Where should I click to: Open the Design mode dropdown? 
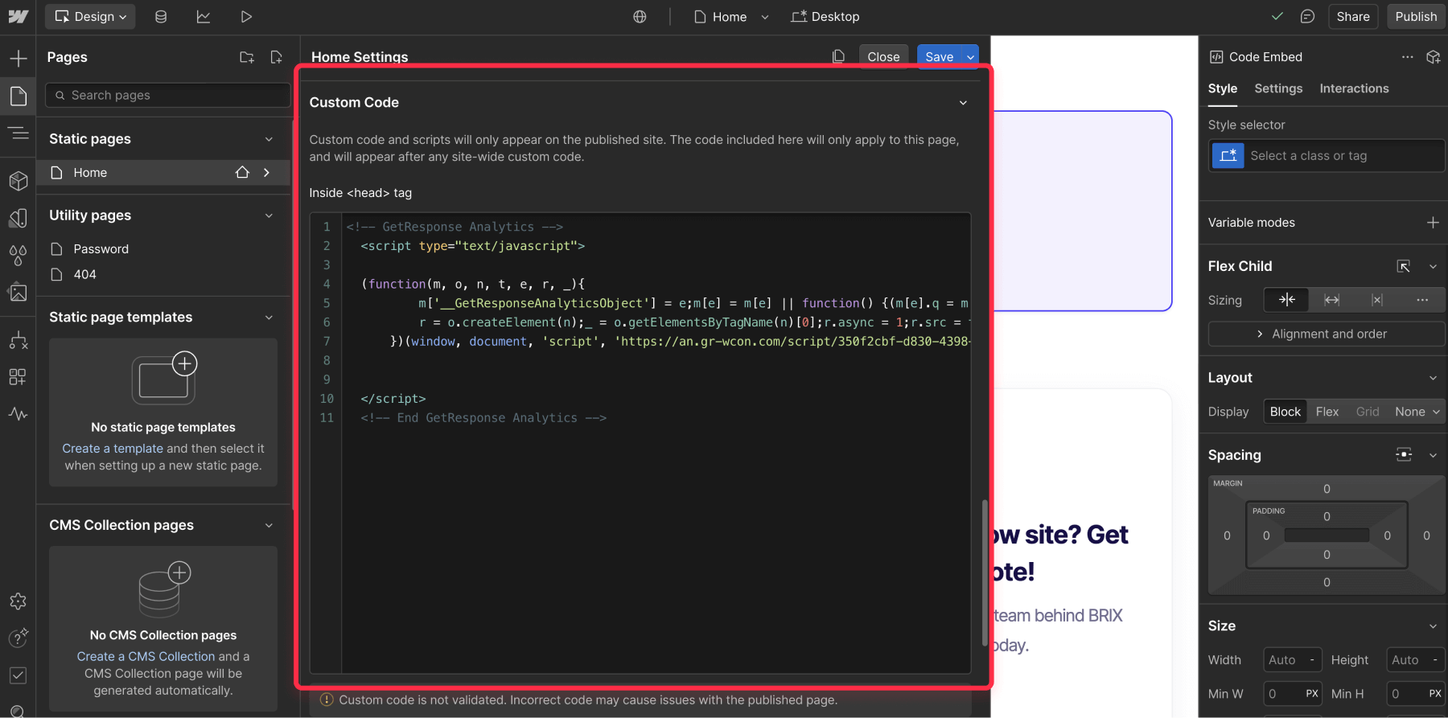click(x=90, y=16)
